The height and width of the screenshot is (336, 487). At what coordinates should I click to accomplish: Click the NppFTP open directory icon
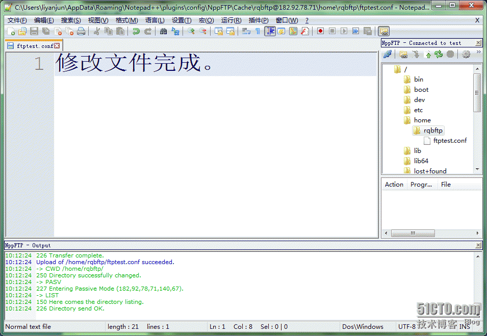coord(403,55)
